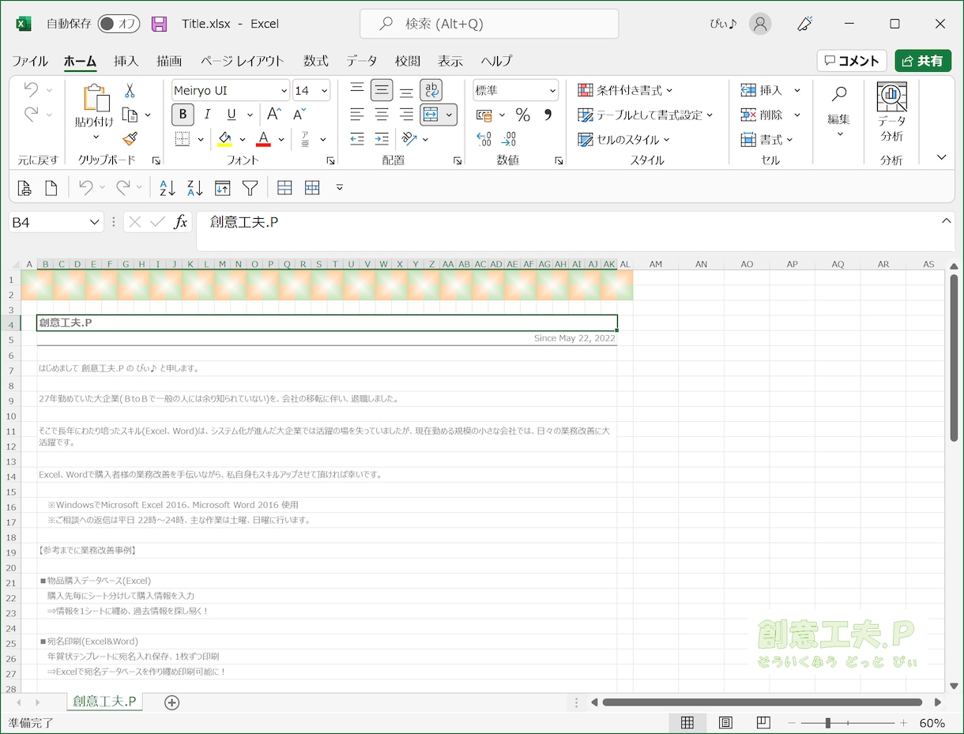Open Cell Styles (セルのスタイル) menu
This screenshot has width=964, height=734.
click(x=623, y=140)
